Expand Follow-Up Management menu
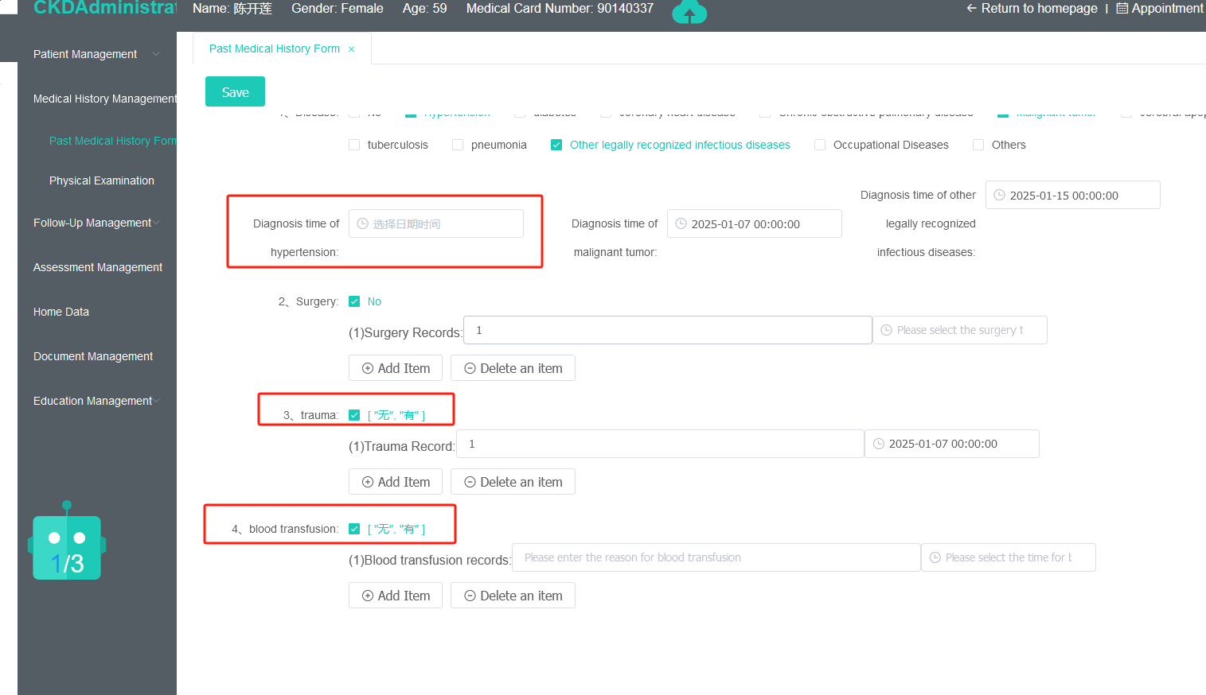The image size is (1206, 695). 97,223
